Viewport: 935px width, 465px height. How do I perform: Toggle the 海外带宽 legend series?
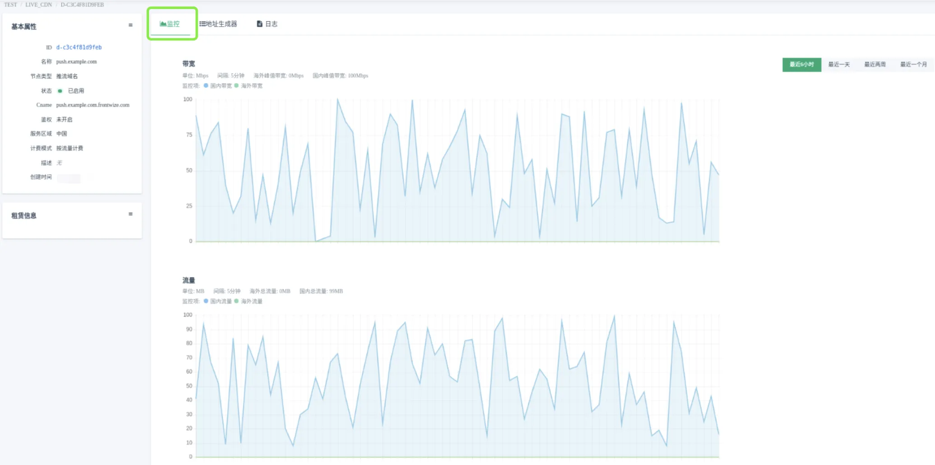[248, 86]
